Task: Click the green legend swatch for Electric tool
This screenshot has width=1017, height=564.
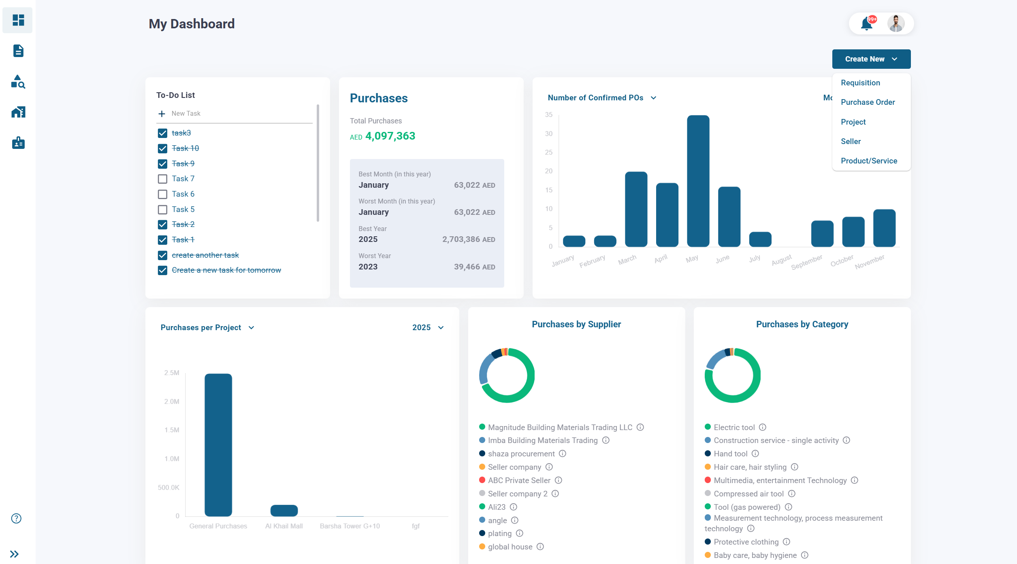Action: click(x=708, y=427)
